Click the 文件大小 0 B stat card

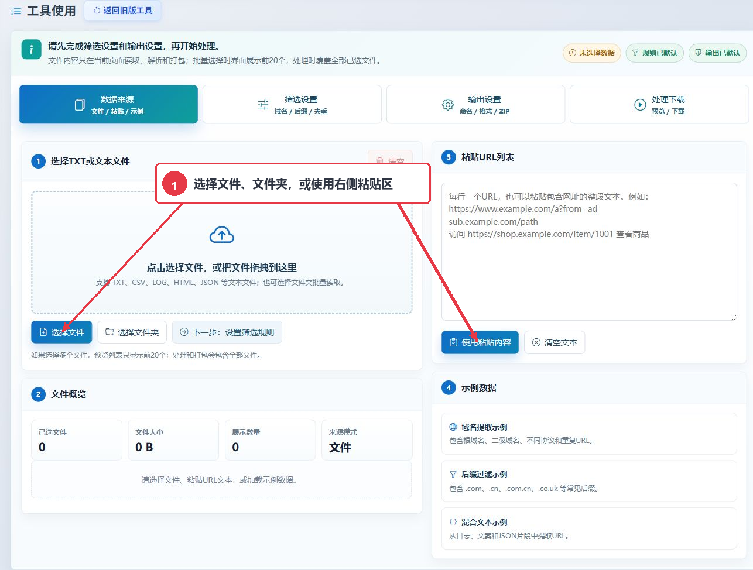(x=173, y=440)
